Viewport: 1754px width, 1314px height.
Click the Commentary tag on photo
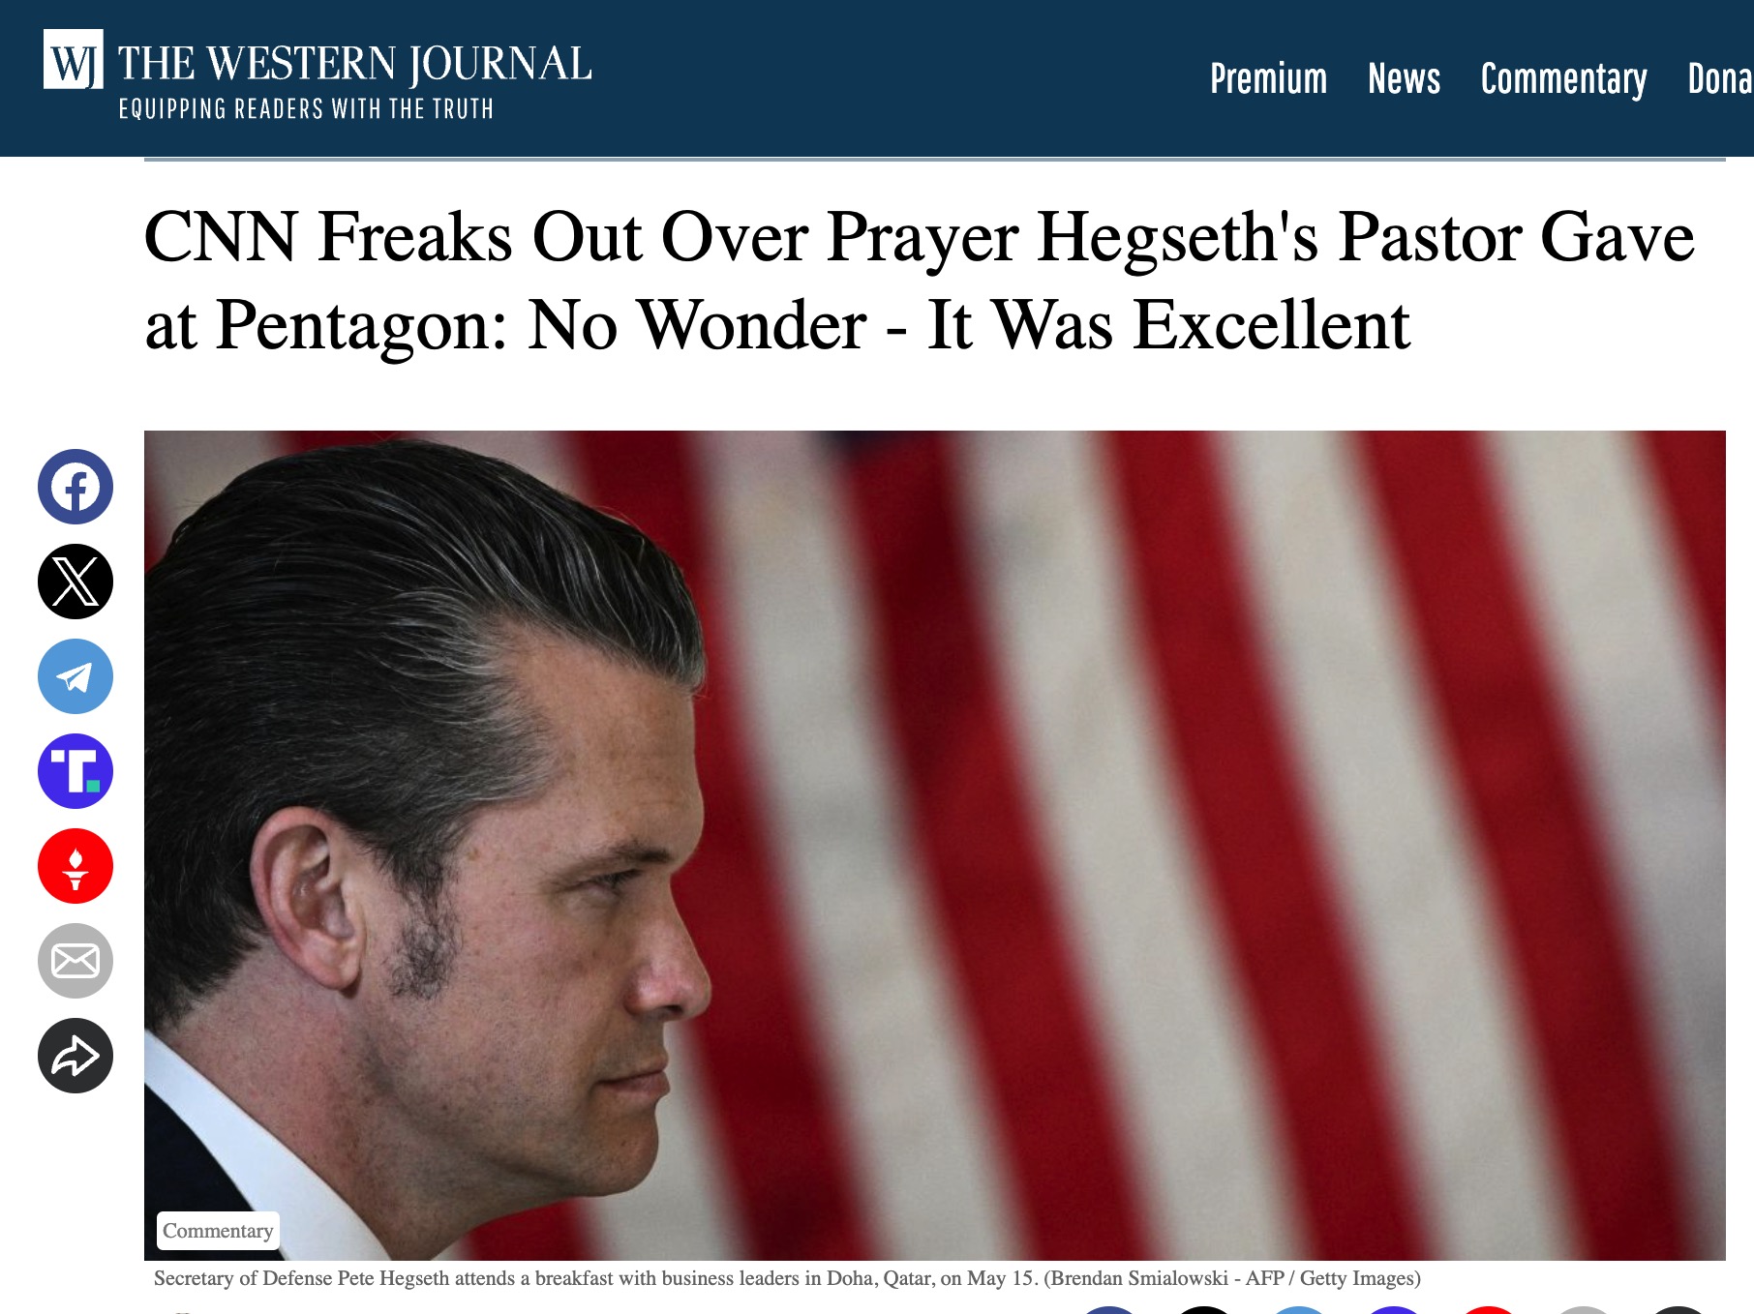218,1230
